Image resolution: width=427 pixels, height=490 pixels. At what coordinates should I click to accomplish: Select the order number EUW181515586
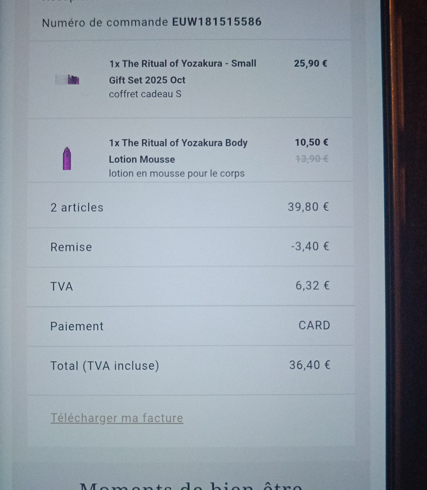click(217, 22)
